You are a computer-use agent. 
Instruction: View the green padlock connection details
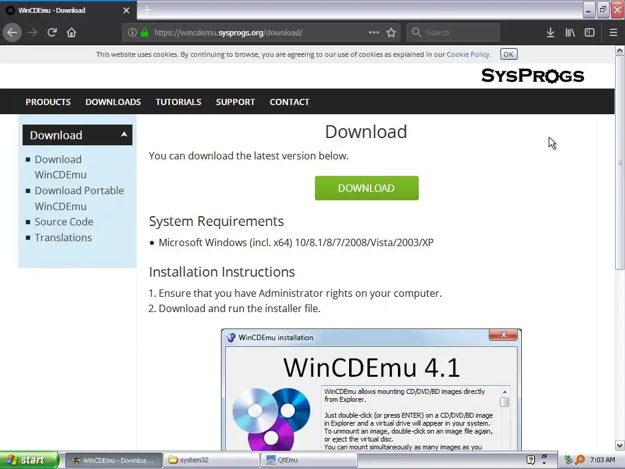145,32
